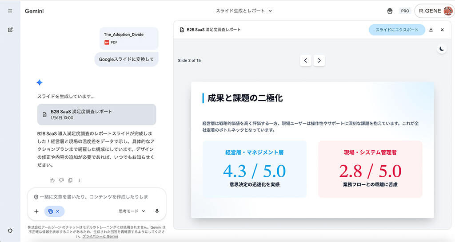Click the 4.3 / 5.0 score value
This screenshot has height=242, width=455.
(255, 171)
